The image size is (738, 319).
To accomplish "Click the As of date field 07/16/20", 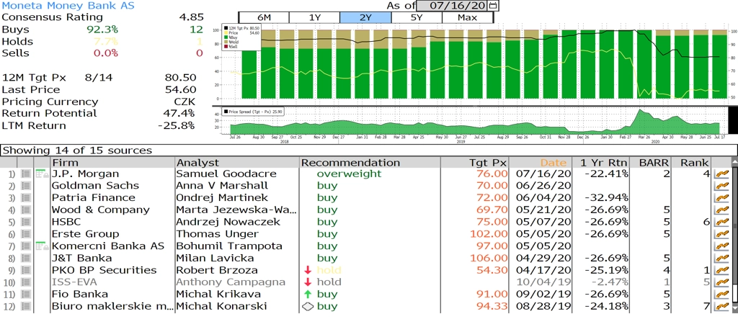I will 453,6.
